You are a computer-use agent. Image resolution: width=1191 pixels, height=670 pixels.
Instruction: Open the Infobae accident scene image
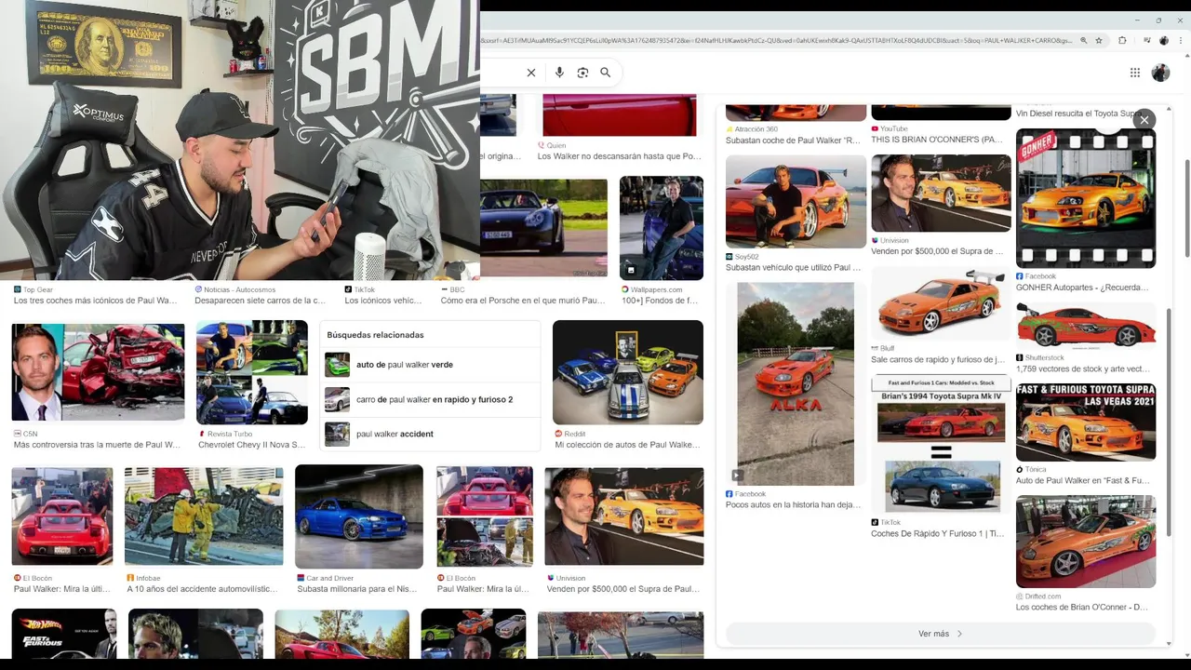(x=204, y=516)
